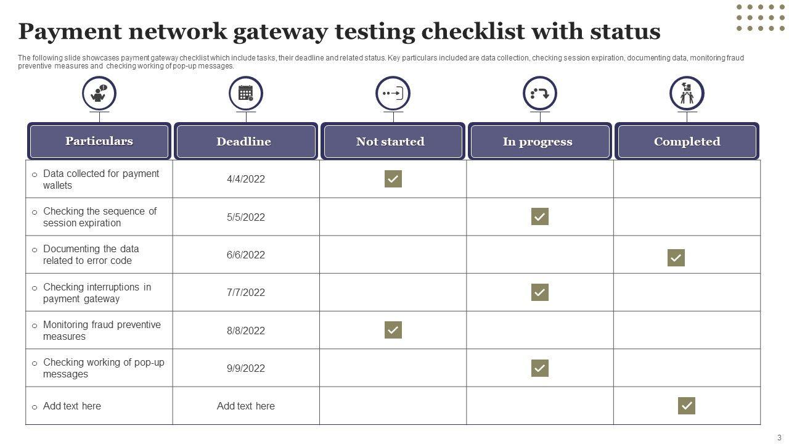Toggle Not started checkbox for payment wallets row
789x444 pixels.
[393, 179]
